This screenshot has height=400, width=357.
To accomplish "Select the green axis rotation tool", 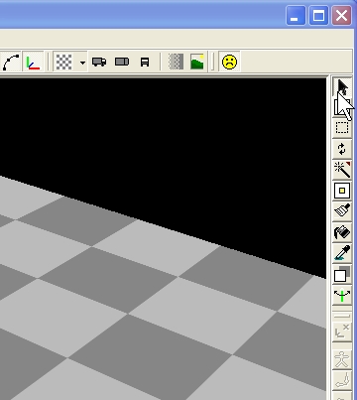I will click(342, 296).
